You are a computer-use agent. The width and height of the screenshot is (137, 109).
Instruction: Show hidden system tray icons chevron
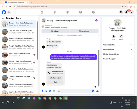pyautogui.click(x=119, y=102)
